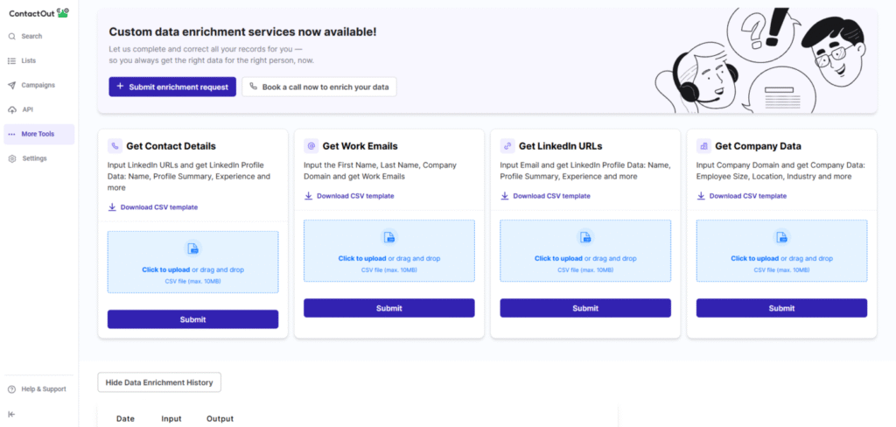The width and height of the screenshot is (896, 427).
Task: Click the Lists icon in sidebar
Action: click(12, 61)
